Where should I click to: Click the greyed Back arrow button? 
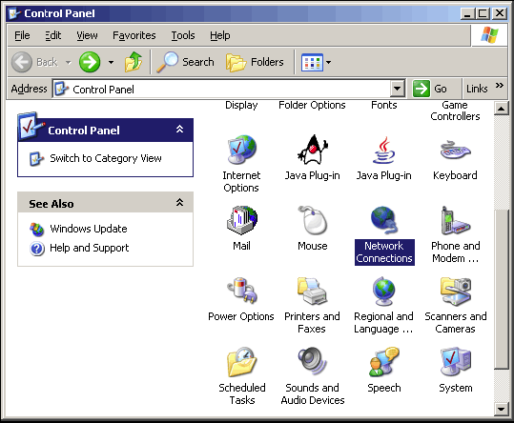[22, 62]
